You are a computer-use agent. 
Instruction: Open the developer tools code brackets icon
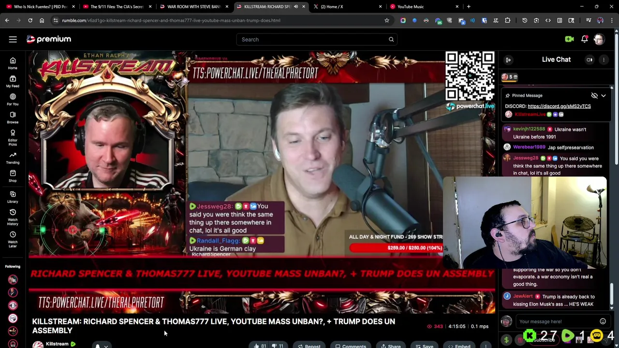[548, 20]
